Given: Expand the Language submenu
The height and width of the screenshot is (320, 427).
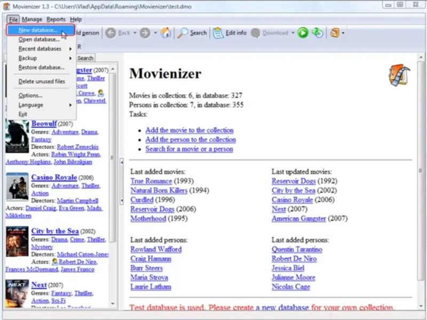Looking at the screenshot, I should 70,105.
